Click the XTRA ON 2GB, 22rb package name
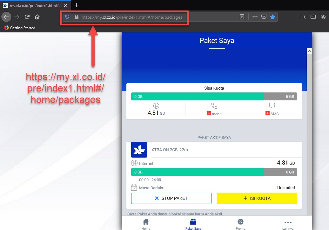 170,150
